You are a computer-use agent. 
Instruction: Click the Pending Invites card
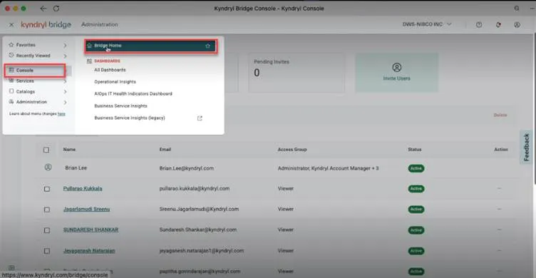tap(297, 73)
